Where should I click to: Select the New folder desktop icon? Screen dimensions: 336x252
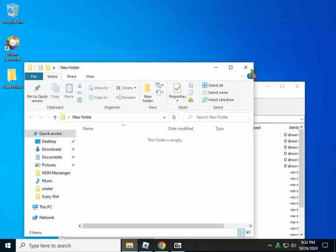pos(13,79)
